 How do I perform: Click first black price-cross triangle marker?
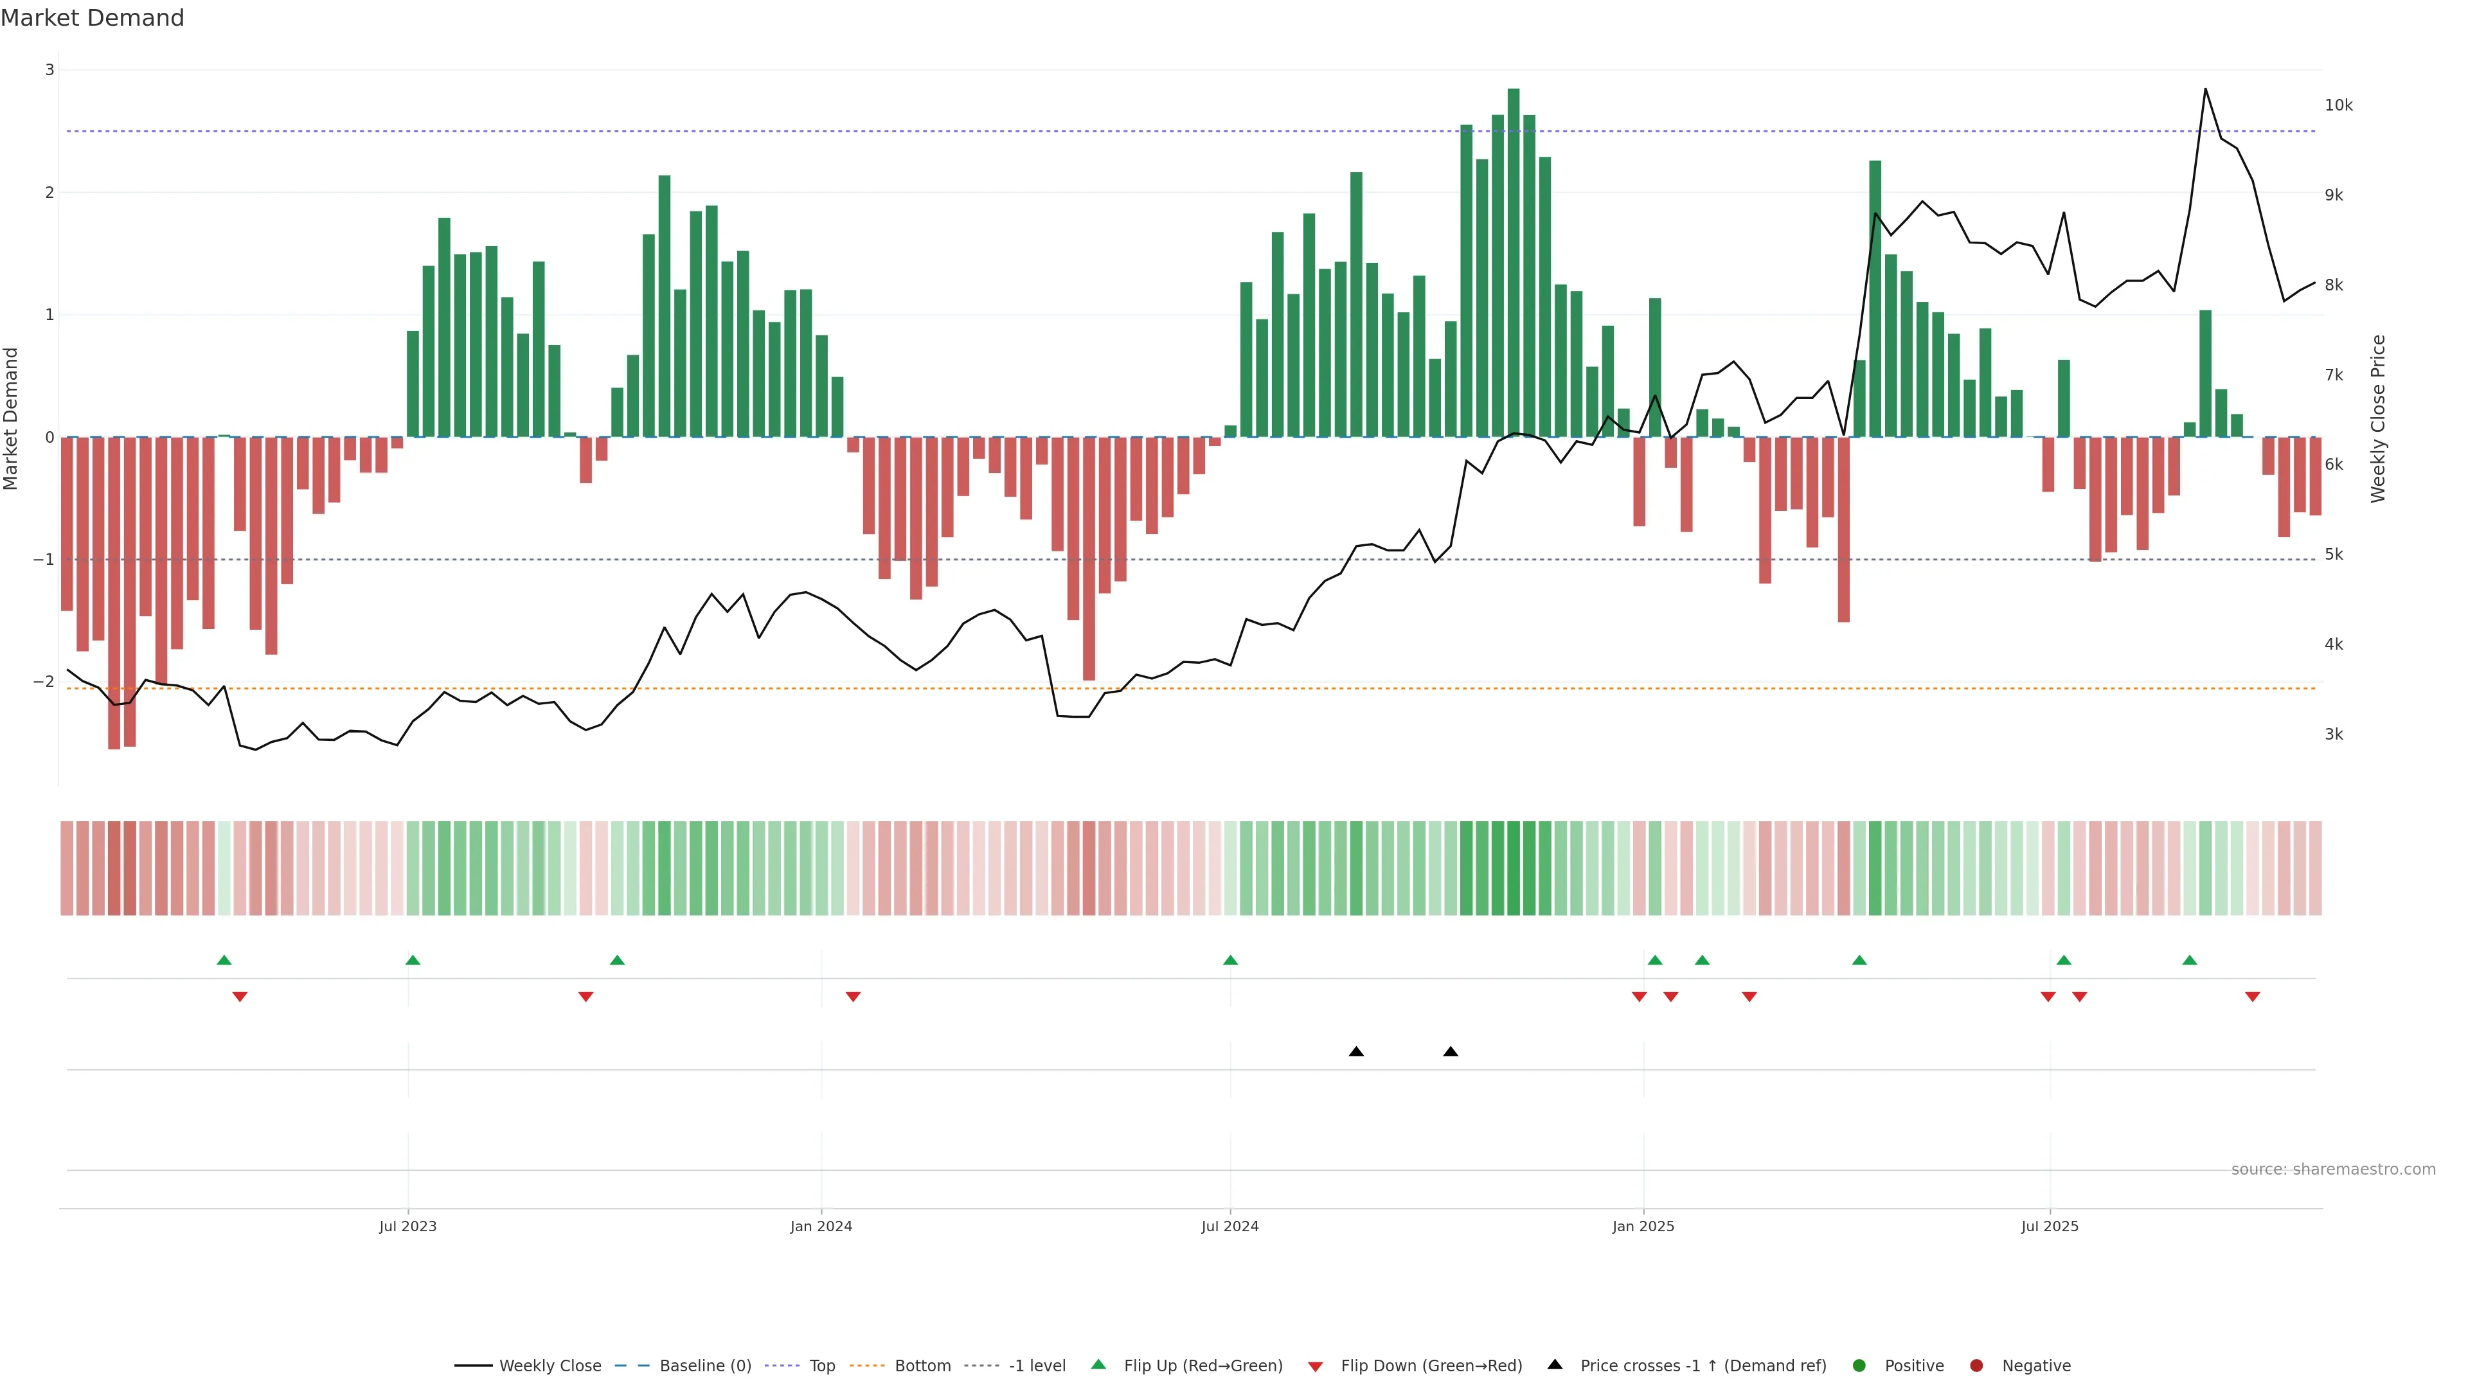[1355, 1052]
